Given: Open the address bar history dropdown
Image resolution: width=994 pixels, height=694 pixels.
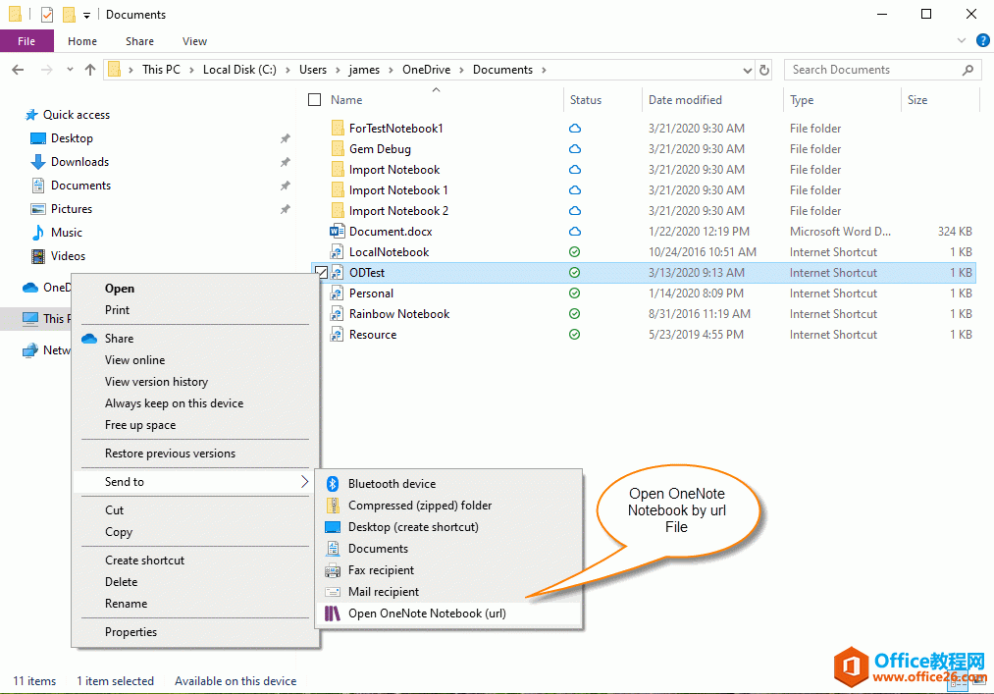Looking at the screenshot, I should [748, 71].
